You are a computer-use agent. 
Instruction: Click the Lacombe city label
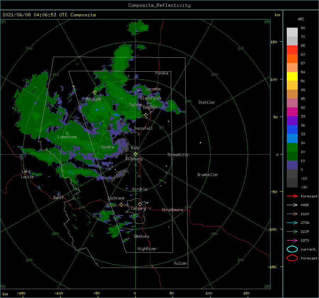click(153, 89)
